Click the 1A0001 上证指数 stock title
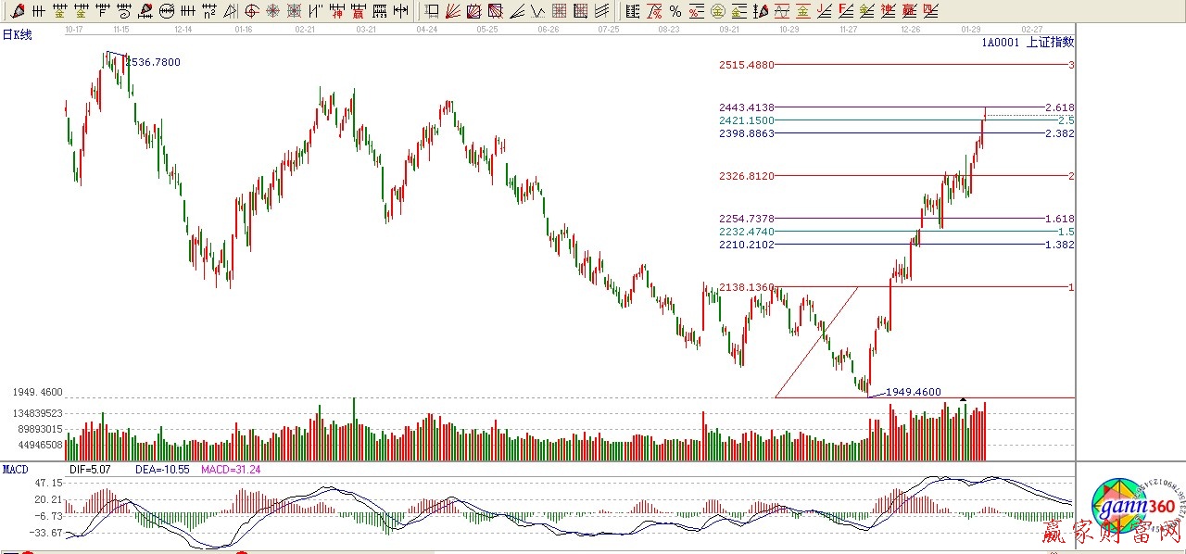 1028,42
